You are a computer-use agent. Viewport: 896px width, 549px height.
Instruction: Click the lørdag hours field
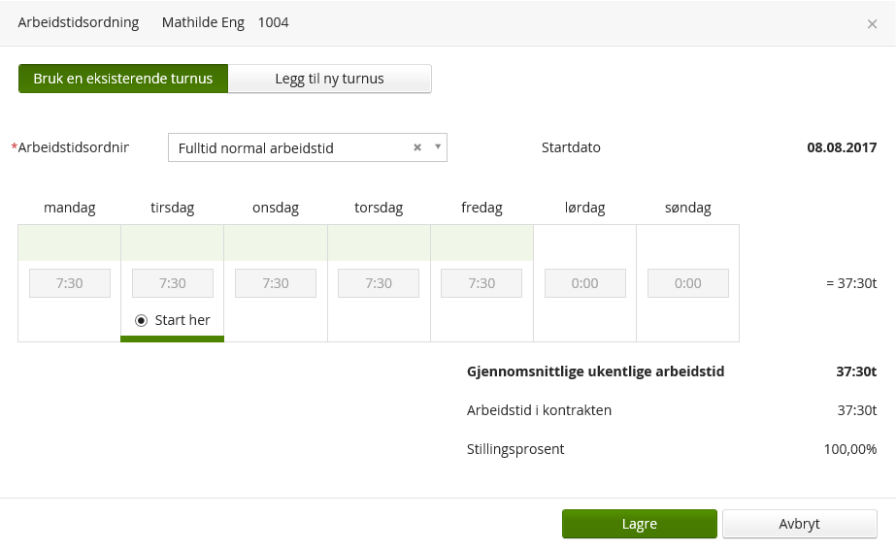coord(584,283)
